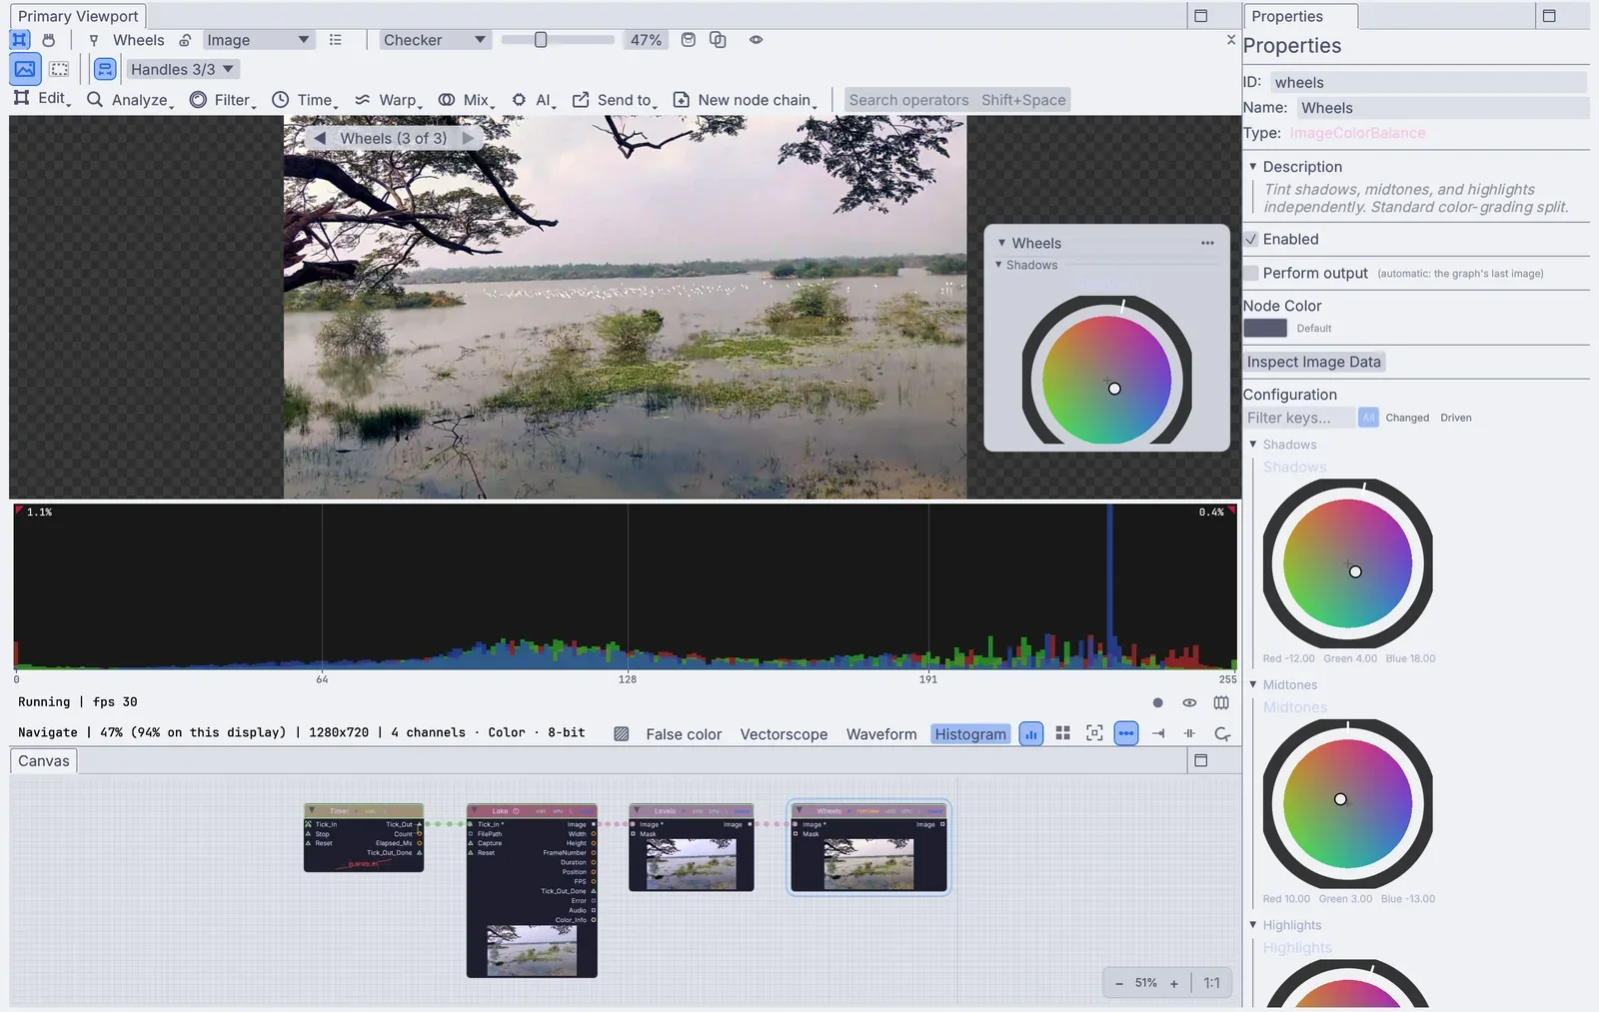
Task: Click the focus frame scope icon
Action: 1095,733
